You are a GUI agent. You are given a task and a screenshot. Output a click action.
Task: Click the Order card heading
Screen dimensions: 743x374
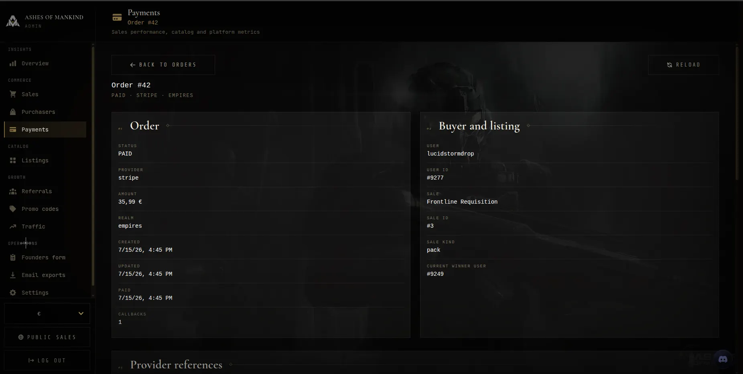pos(144,126)
